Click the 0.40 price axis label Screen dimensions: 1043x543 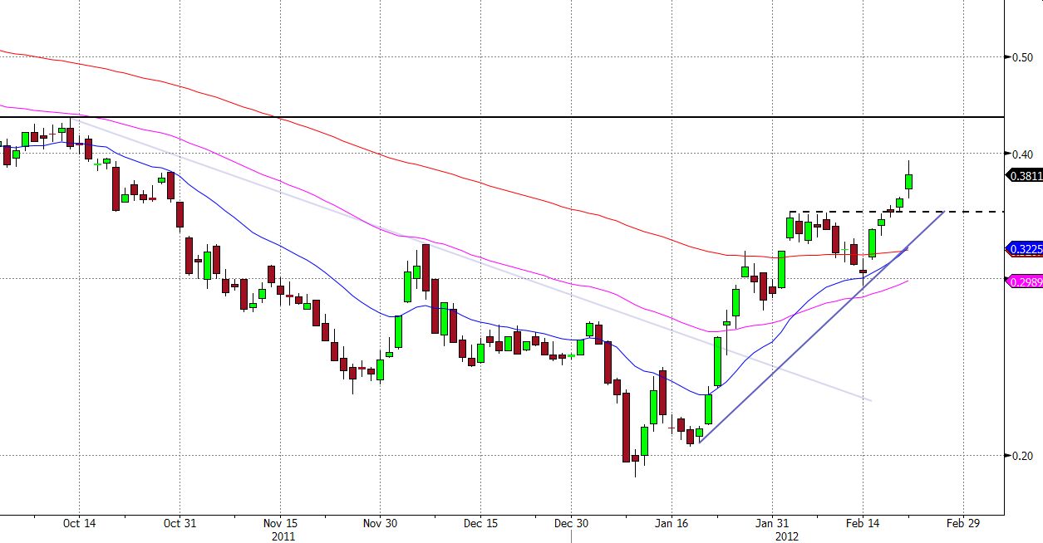1021,154
